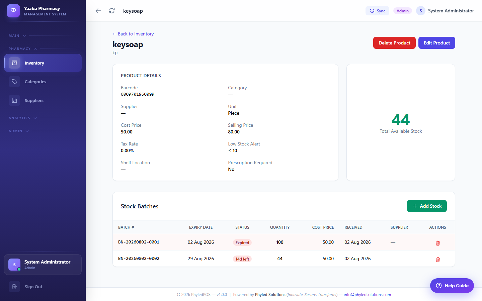The width and height of the screenshot is (482, 301).
Task: Expand the ANALYTICS sidebar section
Action: pyautogui.click(x=23, y=118)
